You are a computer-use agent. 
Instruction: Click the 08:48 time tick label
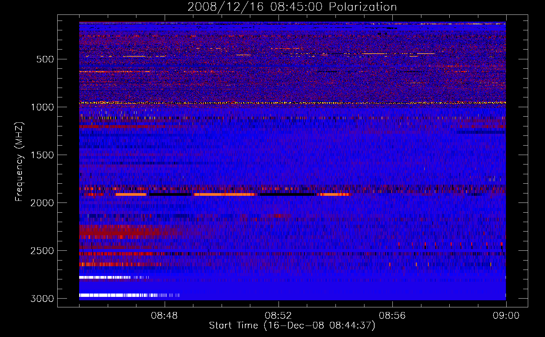(x=164, y=316)
